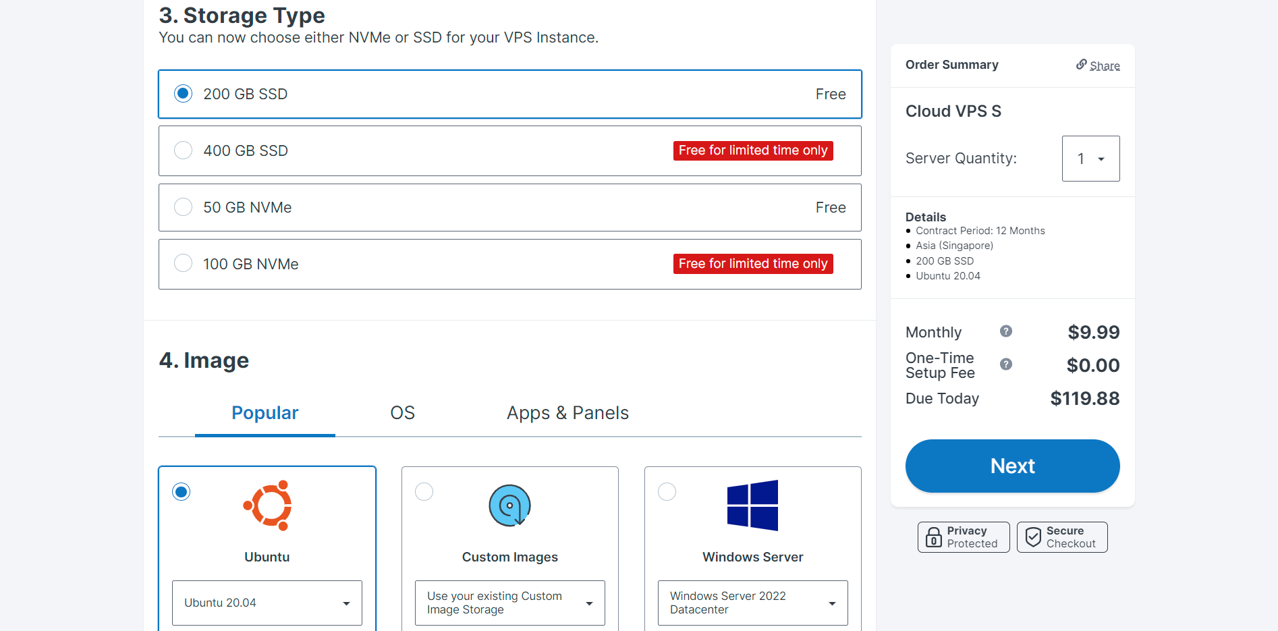This screenshot has height=631, width=1278.
Task: Open the Apps & Panels tab
Action: click(x=567, y=413)
